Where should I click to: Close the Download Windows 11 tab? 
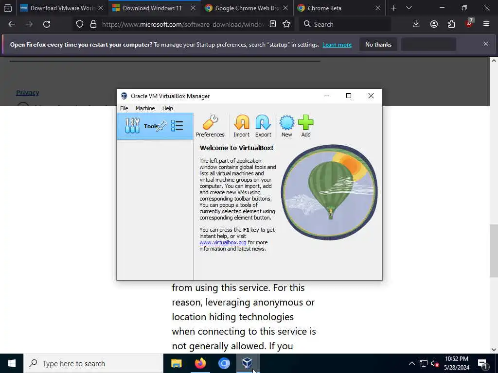coord(193,8)
